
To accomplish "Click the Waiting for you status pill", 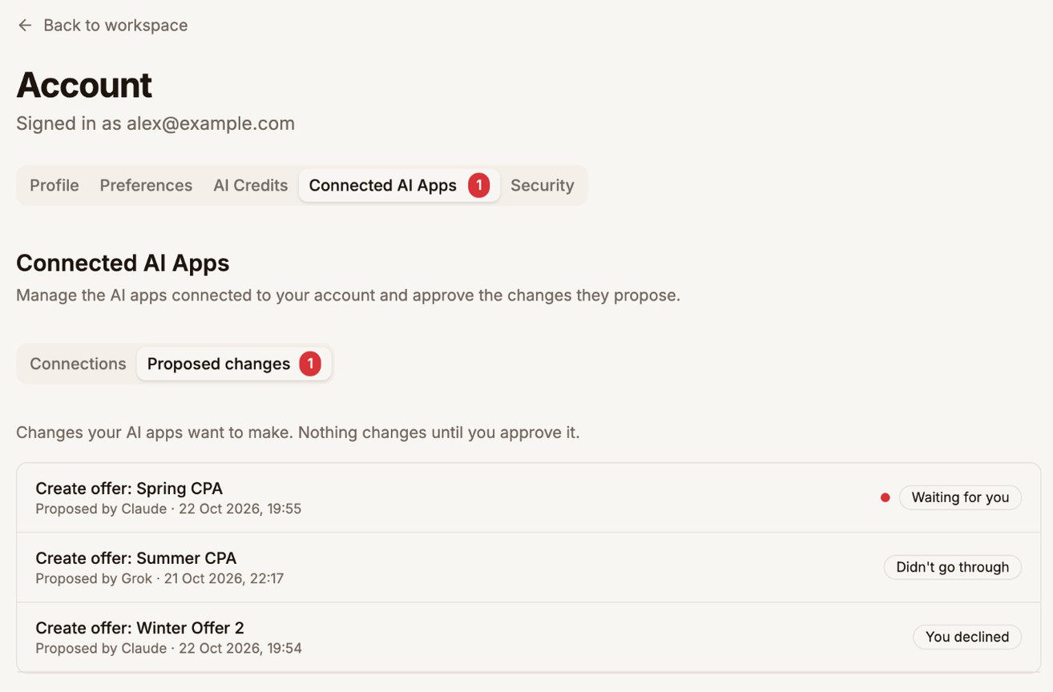I will [x=960, y=497].
